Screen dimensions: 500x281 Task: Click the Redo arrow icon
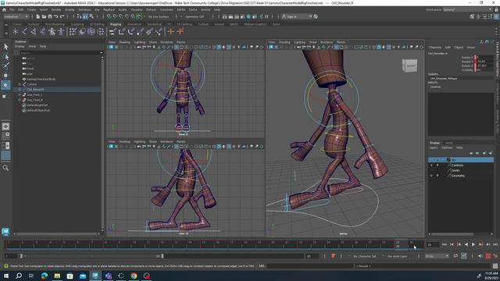pos(62,16)
